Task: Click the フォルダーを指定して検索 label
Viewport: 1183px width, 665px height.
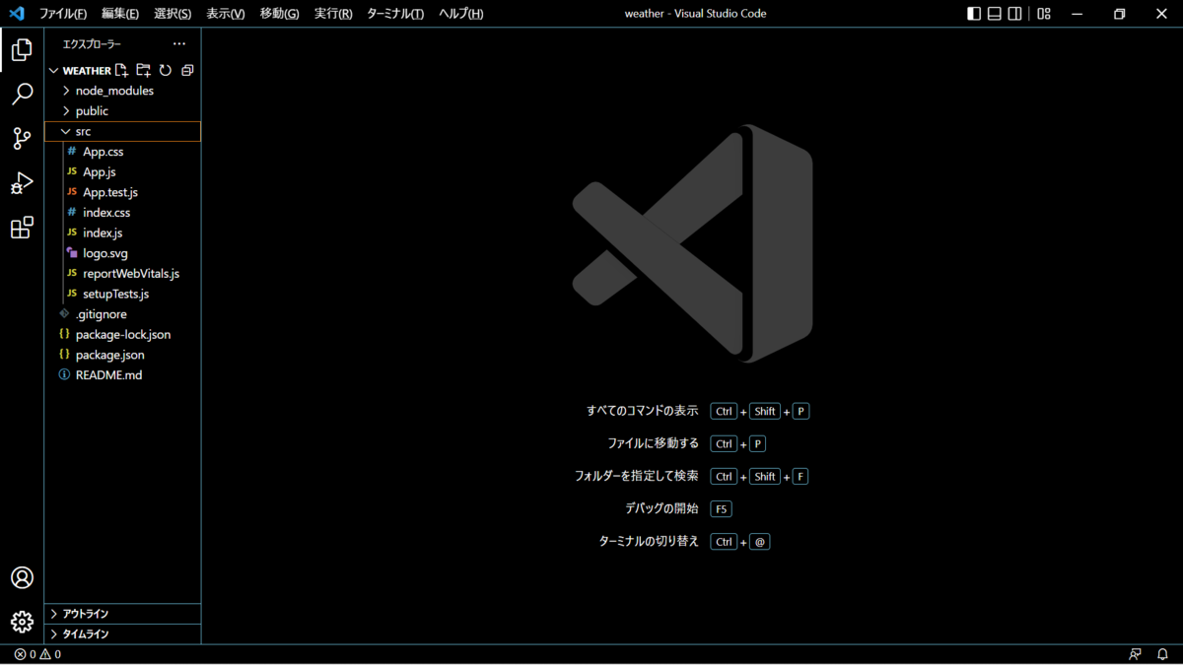Action: coord(636,476)
